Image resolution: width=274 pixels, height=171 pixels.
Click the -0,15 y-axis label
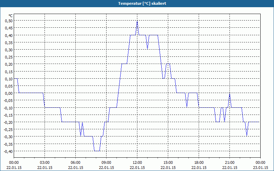9,115
